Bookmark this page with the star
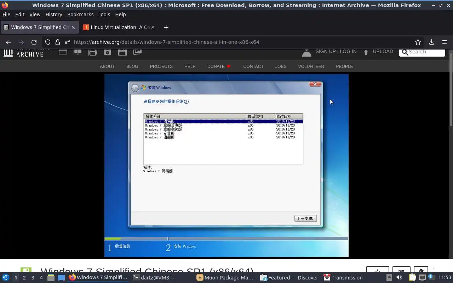Viewport: 453px width, 283px height. (x=418, y=42)
